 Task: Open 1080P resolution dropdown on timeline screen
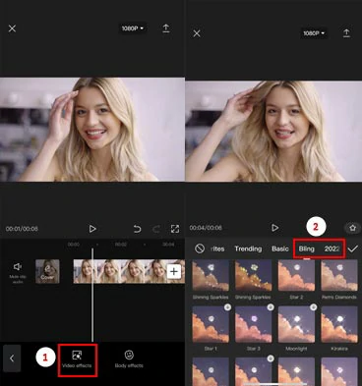133,28
